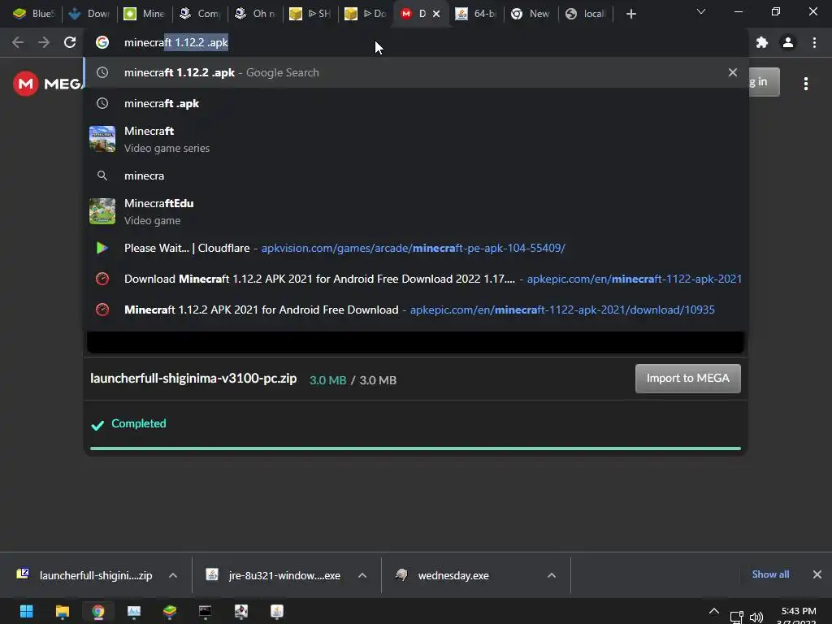Open the tab search dropdown arrow
The height and width of the screenshot is (624, 832).
[701, 11]
